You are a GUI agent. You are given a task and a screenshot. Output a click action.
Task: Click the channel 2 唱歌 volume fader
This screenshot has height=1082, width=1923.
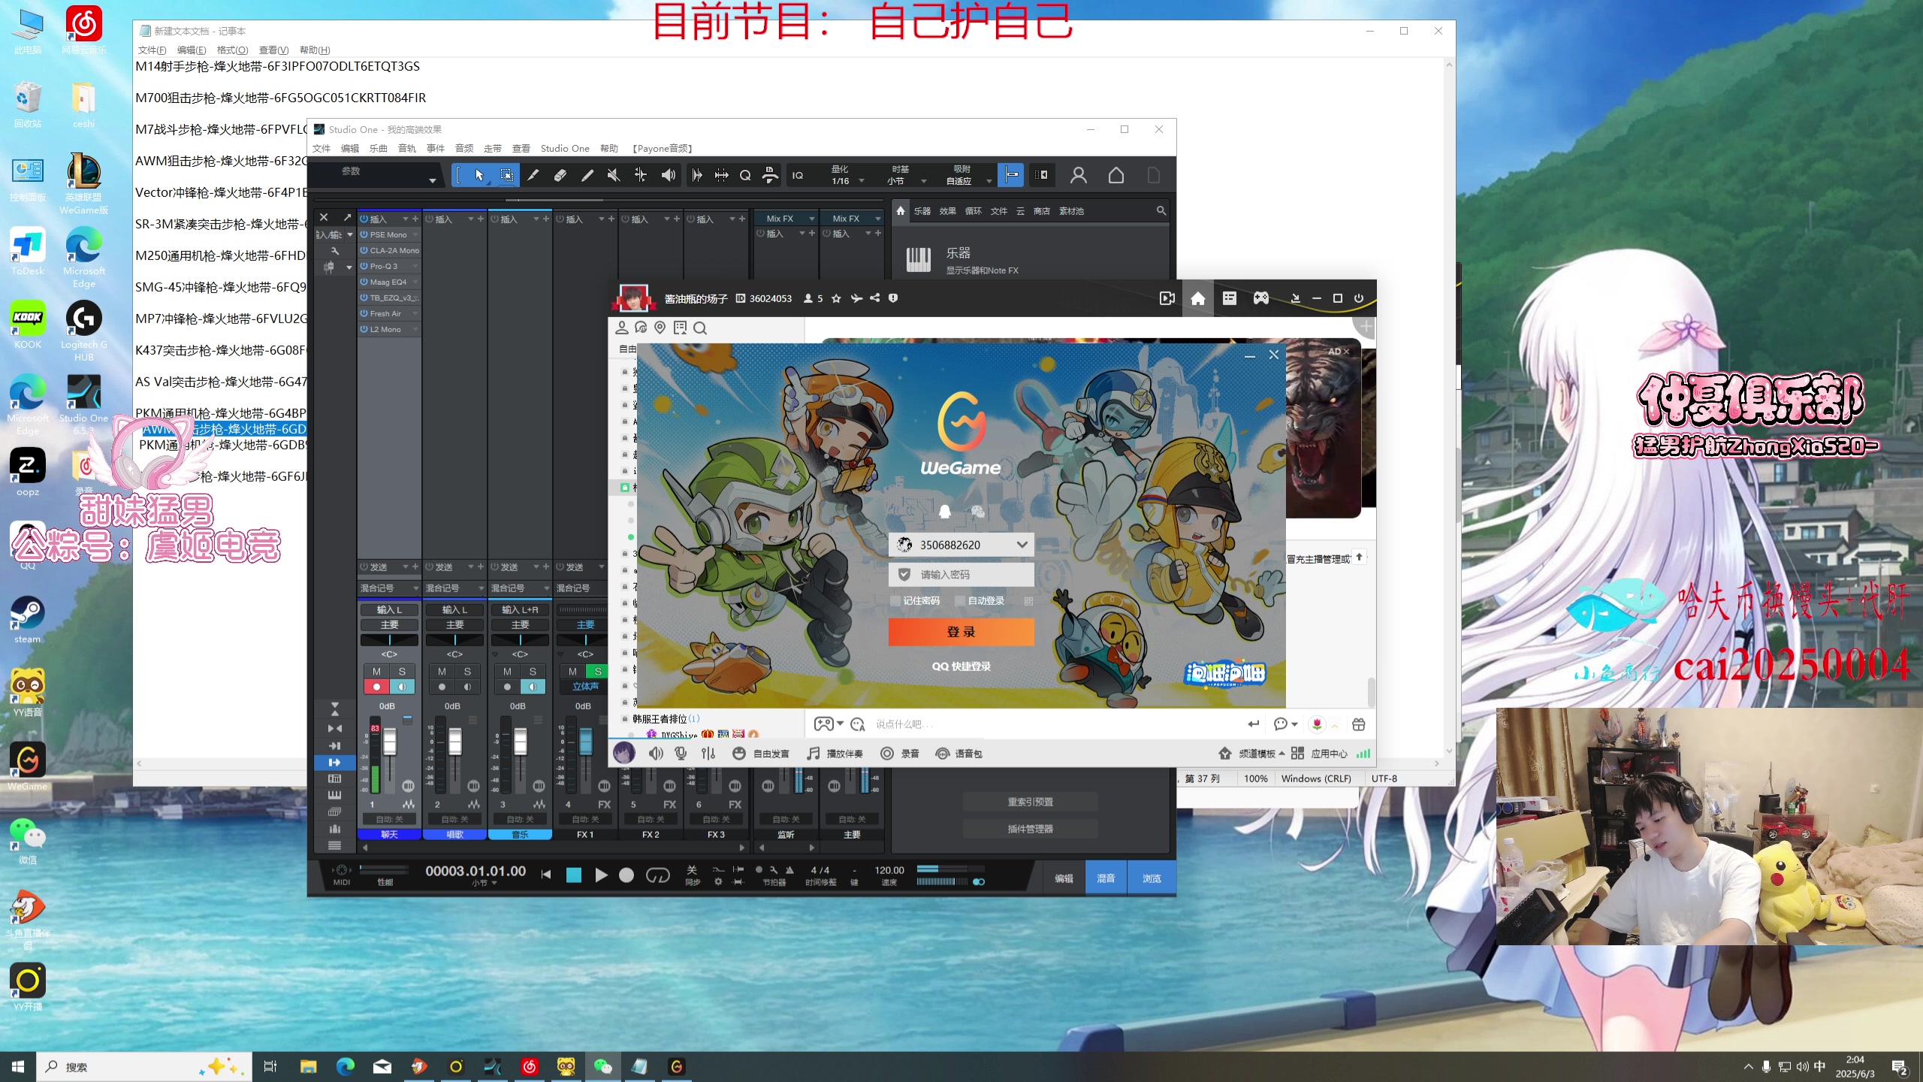point(455,742)
